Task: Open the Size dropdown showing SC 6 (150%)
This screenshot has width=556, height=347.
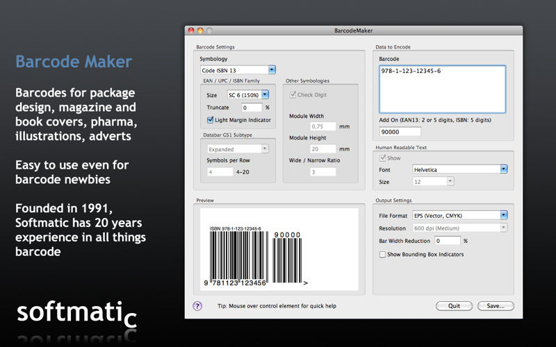Action: pyautogui.click(x=248, y=95)
